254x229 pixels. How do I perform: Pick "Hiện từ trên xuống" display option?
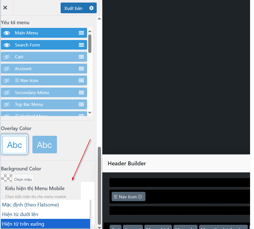23,224
